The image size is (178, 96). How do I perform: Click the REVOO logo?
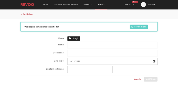[x=27, y=5]
